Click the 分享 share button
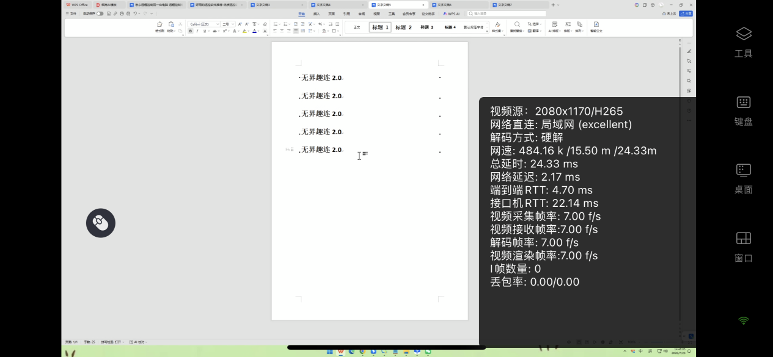This screenshot has height=357, width=773. coord(686,13)
